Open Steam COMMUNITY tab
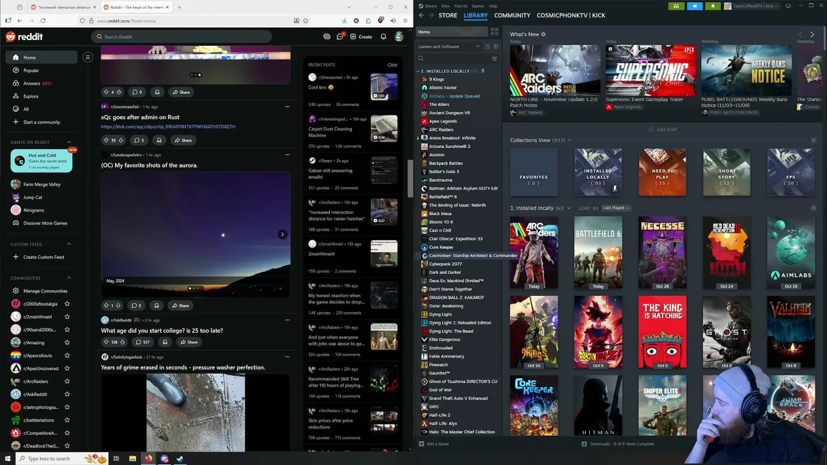The width and height of the screenshot is (827, 465). pos(512,15)
